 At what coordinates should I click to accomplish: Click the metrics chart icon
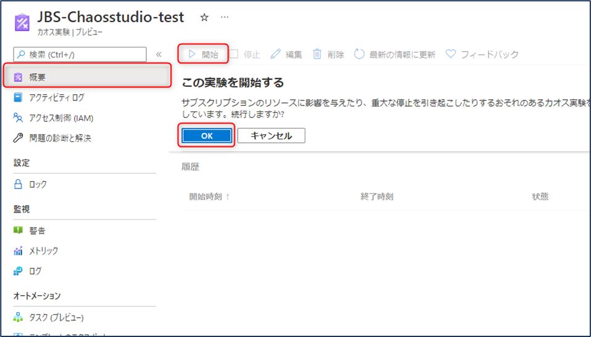pos(18,250)
